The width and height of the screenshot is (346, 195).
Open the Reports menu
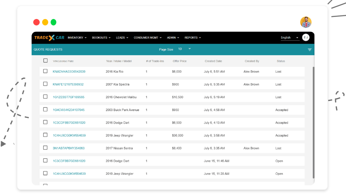(x=192, y=38)
